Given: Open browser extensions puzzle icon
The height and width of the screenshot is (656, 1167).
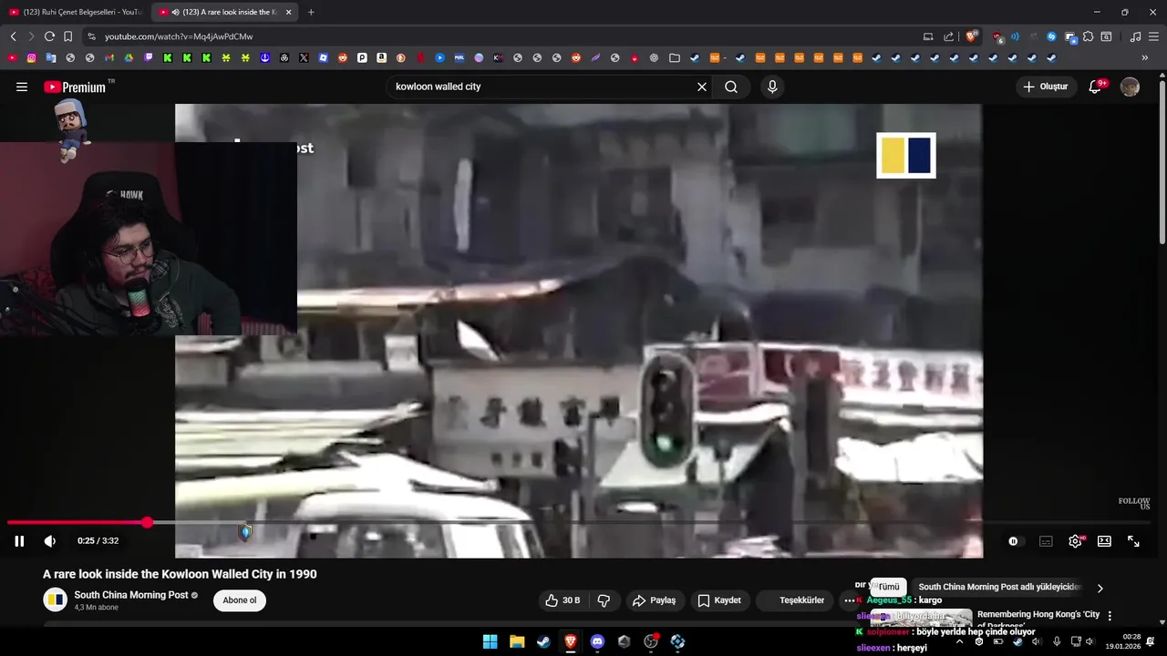Looking at the screenshot, I should (1088, 36).
